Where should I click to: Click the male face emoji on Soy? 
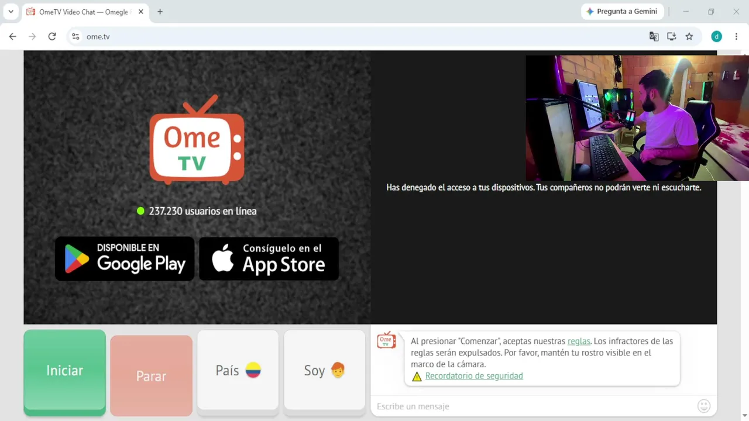[x=338, y=370]
